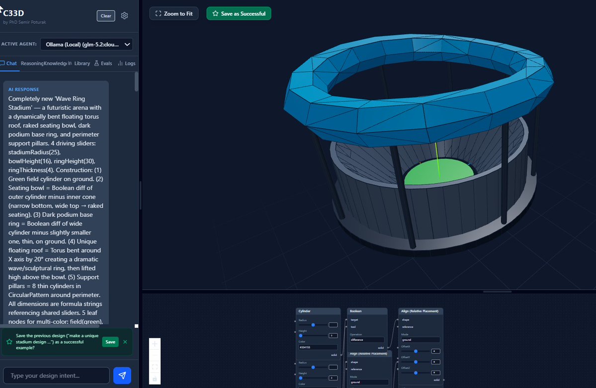Focus the 'Type your design intent...' input
Image resolution: width=596 pixels, height=388 pixels.
coord(56,376)
